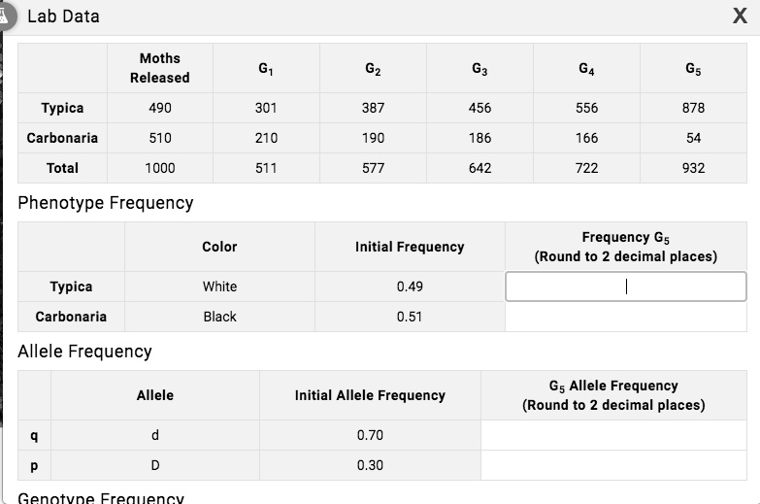Click the Moths Released column header
The image size is (760, 504).
[x=160, y=68]
